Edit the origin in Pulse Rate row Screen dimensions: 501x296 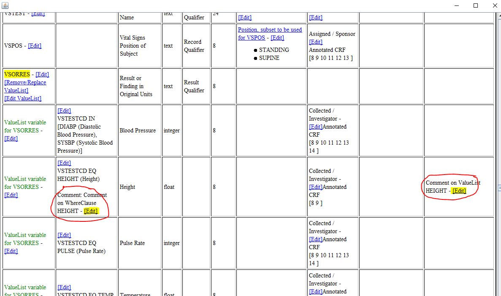316,239
